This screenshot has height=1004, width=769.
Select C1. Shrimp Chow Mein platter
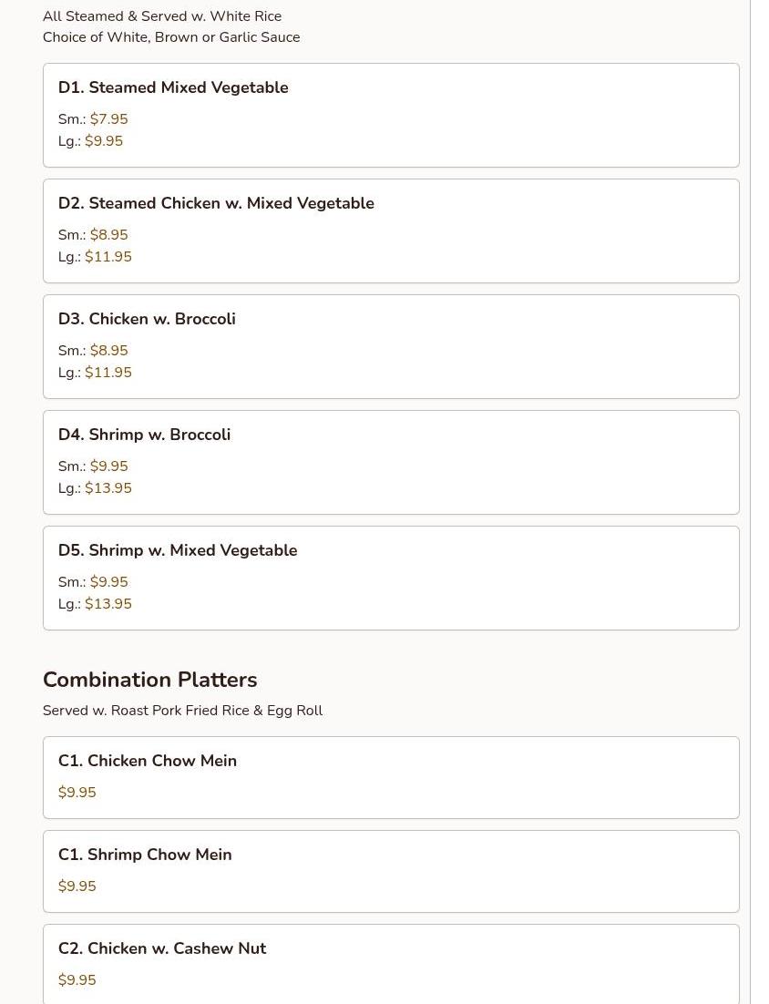click(145, 855)
